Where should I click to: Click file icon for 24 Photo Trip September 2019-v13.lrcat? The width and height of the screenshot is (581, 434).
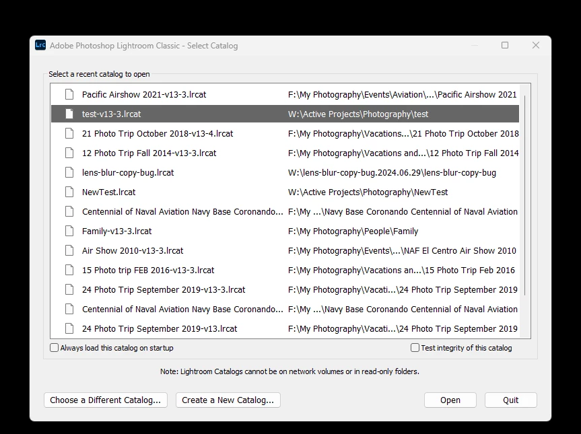[x=69, y=329]
